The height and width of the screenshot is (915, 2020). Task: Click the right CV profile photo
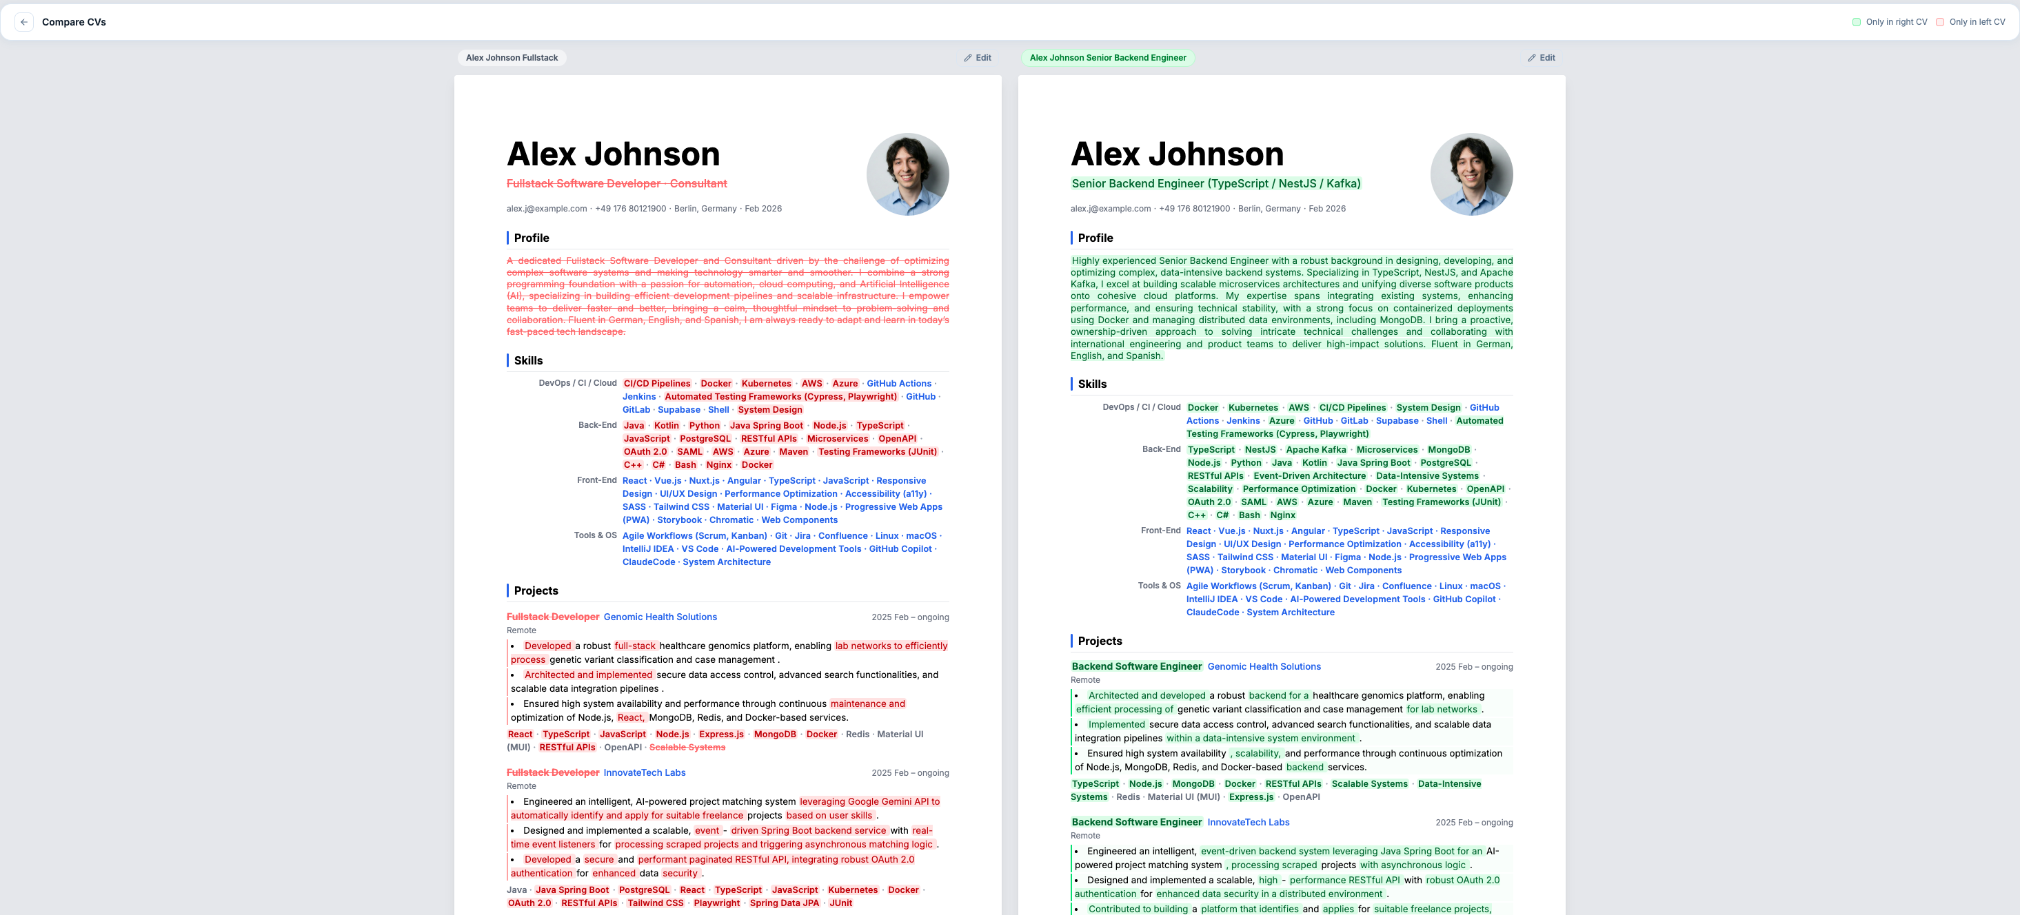1471,174
